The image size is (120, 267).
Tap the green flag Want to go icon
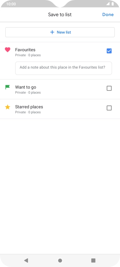8,87
